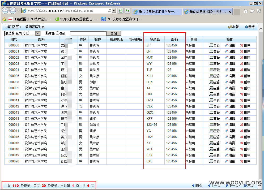The height and width of the screenshot is (190, 264).
Task: Delete the record for login HXF
Action: pos(245,94)
